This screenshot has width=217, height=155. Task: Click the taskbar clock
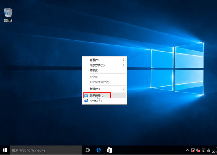click(214, 150)
